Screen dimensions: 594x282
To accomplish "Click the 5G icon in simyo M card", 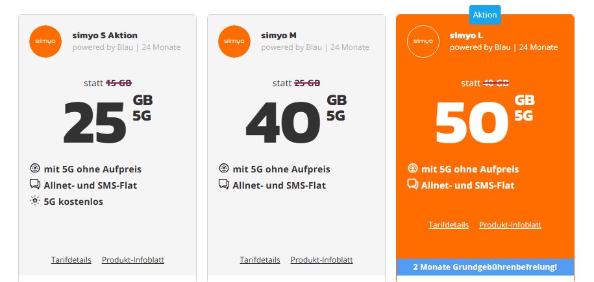I will pos(223,169).
